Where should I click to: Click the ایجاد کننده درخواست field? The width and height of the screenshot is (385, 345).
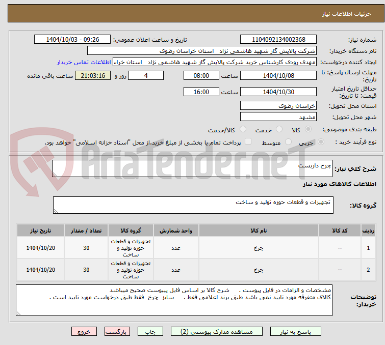215,62
